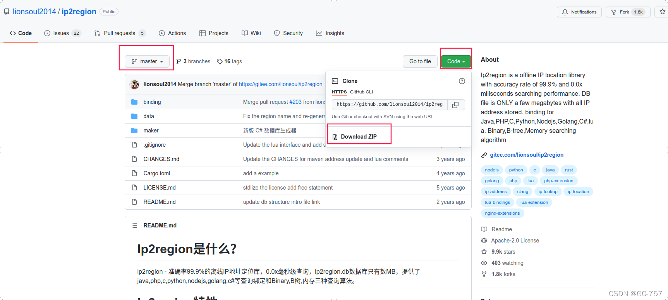The height and width of the screenshot is (300, 668).
Task: Open the clone help question icon
Action: pos(462,81)
